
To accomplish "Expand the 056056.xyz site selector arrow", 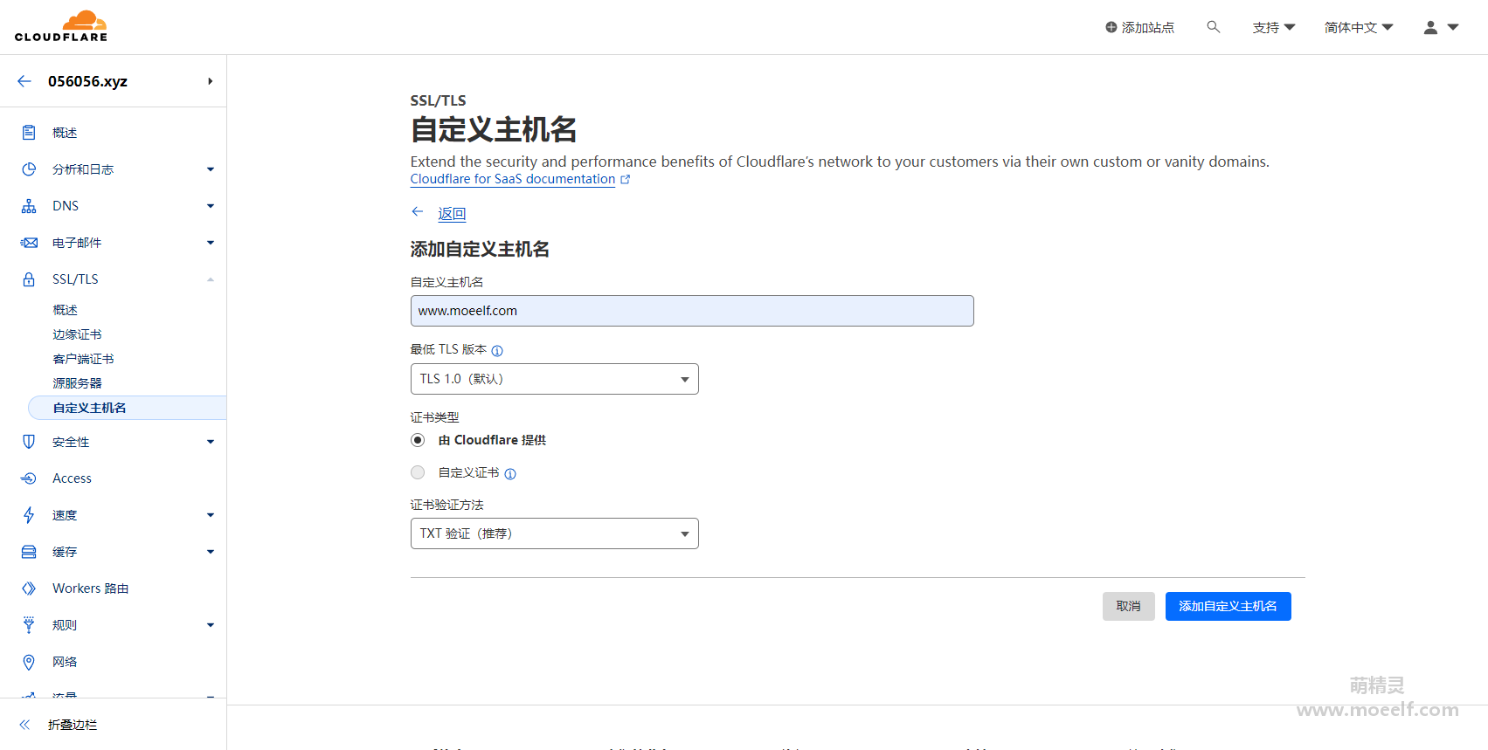I will tap(210, 81).
